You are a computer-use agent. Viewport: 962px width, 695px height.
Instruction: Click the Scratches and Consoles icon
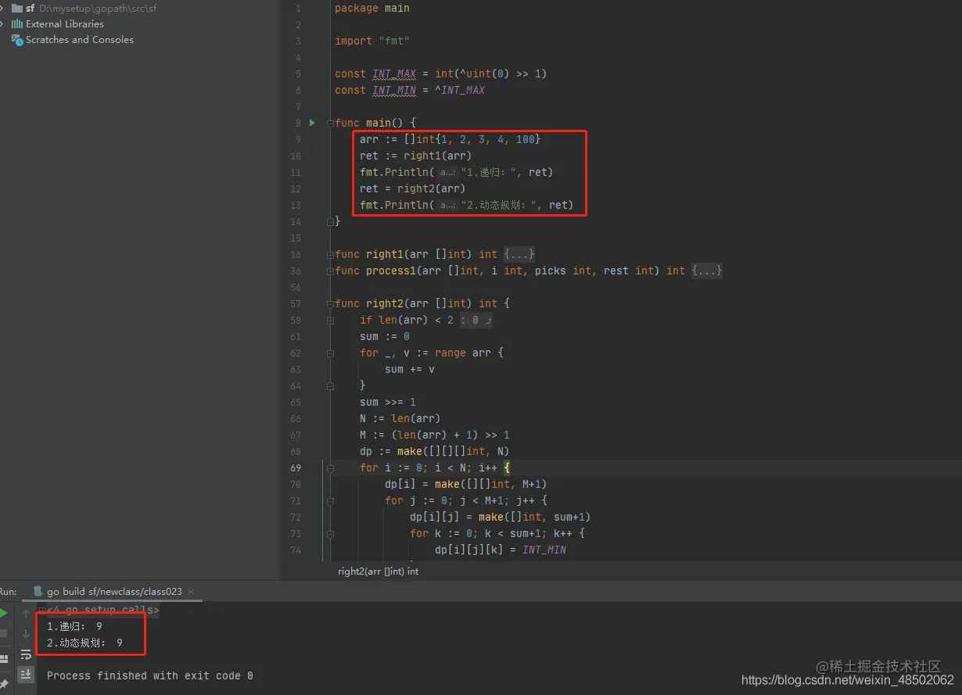16,39
